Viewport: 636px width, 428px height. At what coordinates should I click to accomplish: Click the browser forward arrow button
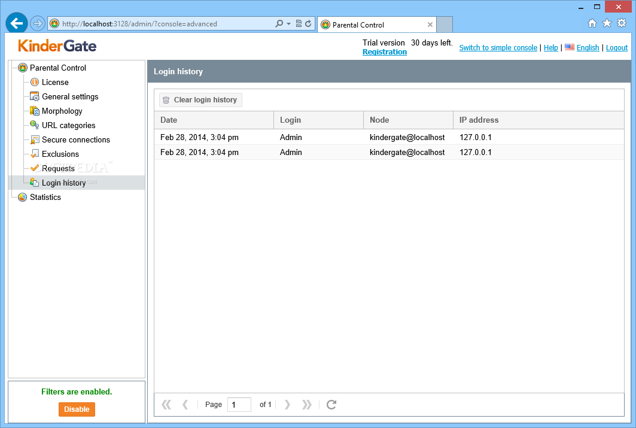pos(37,23)
